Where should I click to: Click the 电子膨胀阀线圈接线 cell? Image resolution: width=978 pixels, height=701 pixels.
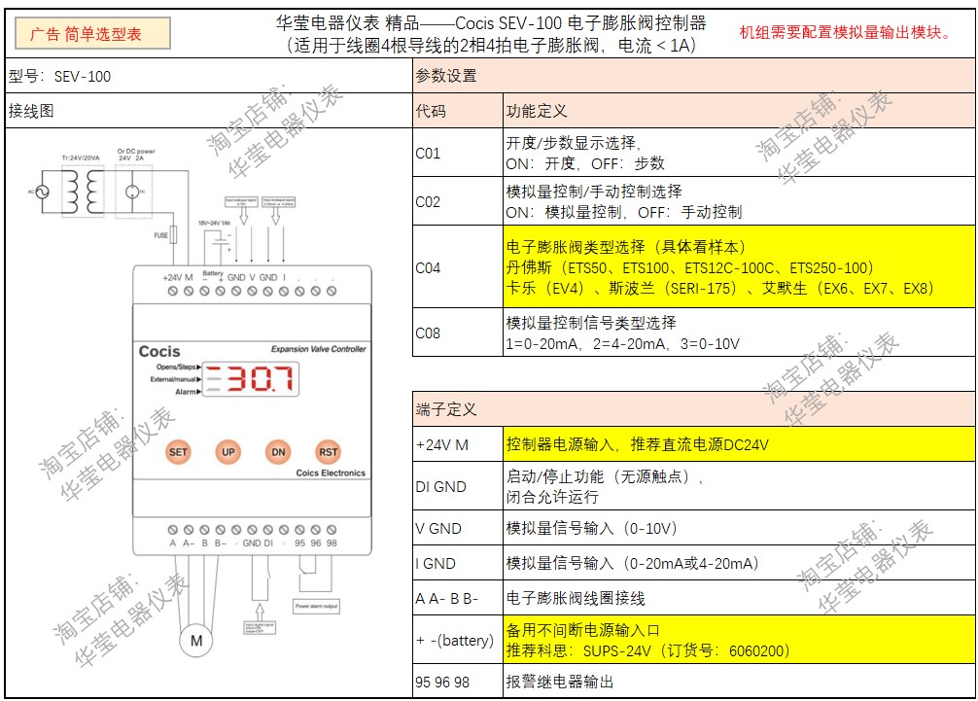point(739,598)
